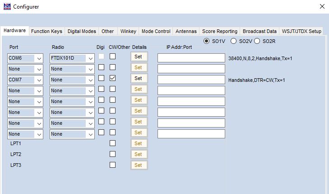Open the FTDX101D radio dropdown
This screenshot has width=329, height=194.
coord(91,58)
